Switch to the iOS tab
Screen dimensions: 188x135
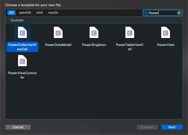[11, 13]
